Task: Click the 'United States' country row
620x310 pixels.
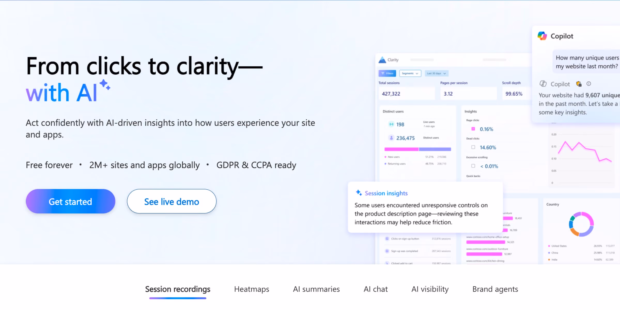Action: pos(581,246)
